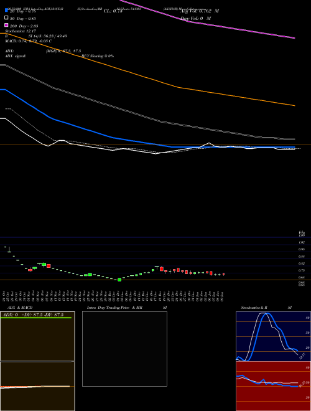311x411 pixels.
Task: Click the magenta 200 Day legend swatch
Action: click(x=6, y=25)
